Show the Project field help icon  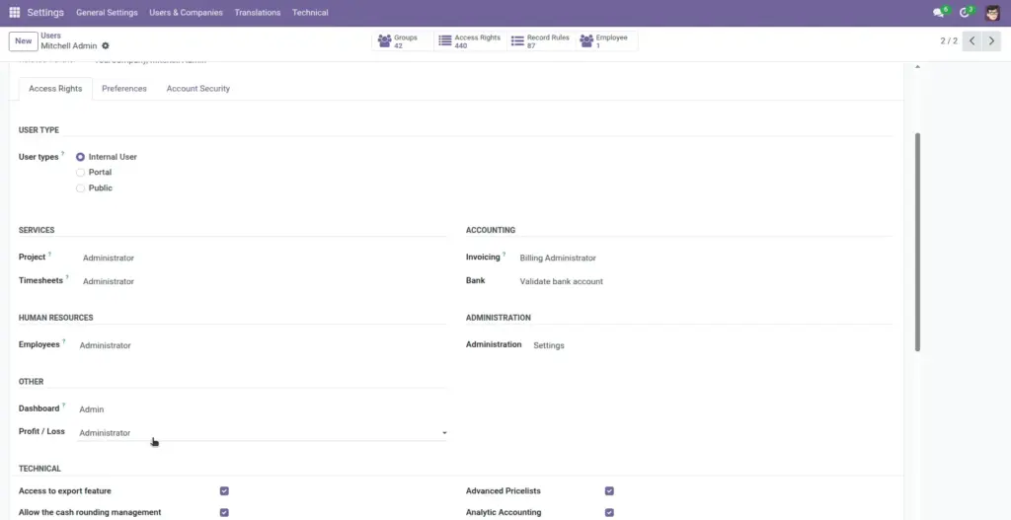[49, 255]
